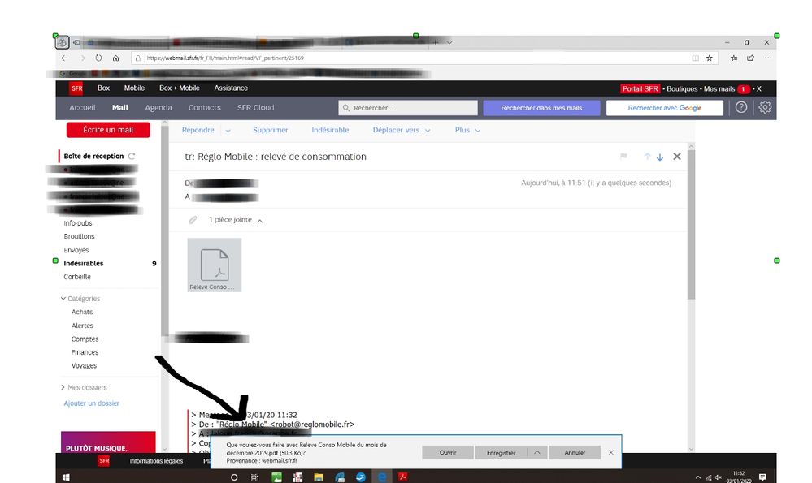Open the browser home page icon
This screenshot has width=812, height=483.
(x=115, y=58)
